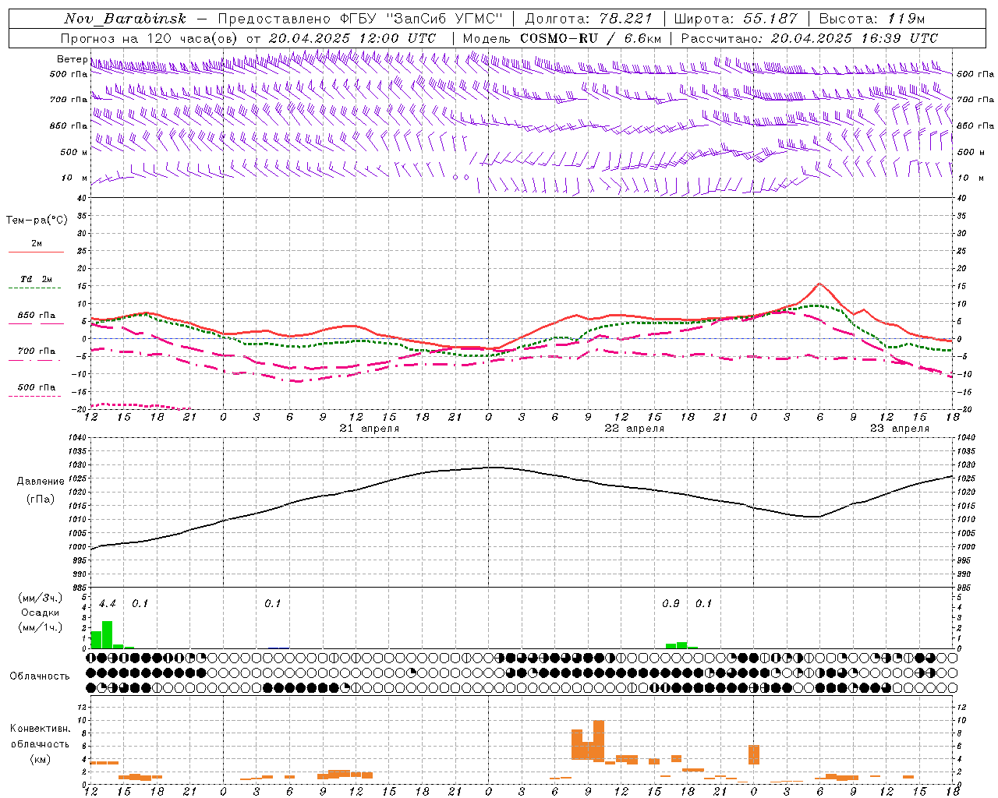Select the latitude value Широта: 55.187
The width and height of the screenshot is (998, 798).
(735, 19)
